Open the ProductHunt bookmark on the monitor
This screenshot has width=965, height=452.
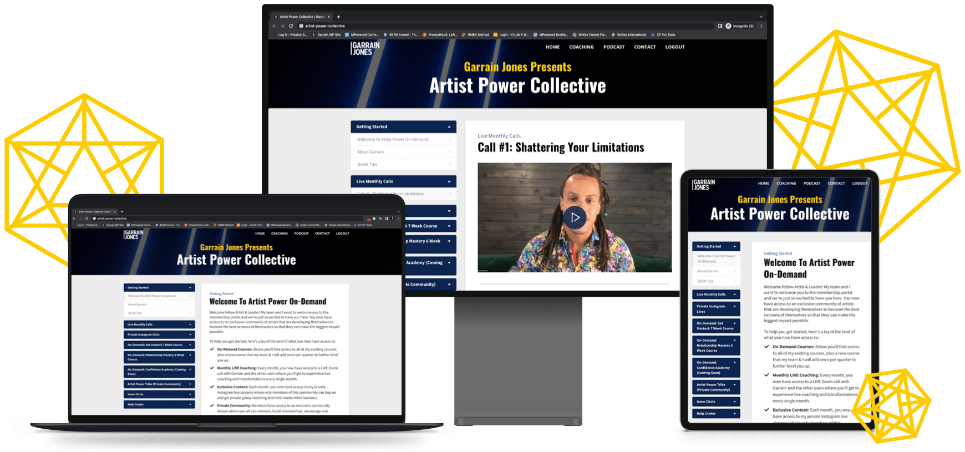[440, 34]
